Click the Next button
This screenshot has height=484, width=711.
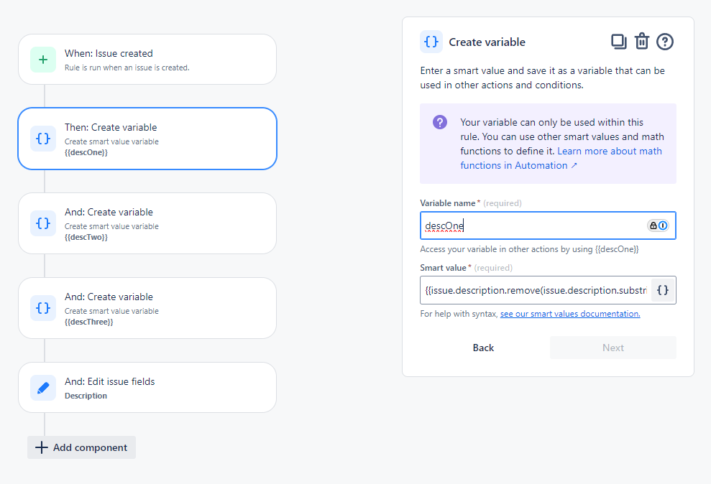pos(613,348)
